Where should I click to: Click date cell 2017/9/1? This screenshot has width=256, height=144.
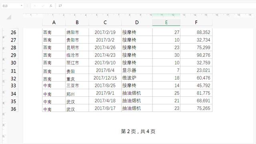(x=105, y=93)
